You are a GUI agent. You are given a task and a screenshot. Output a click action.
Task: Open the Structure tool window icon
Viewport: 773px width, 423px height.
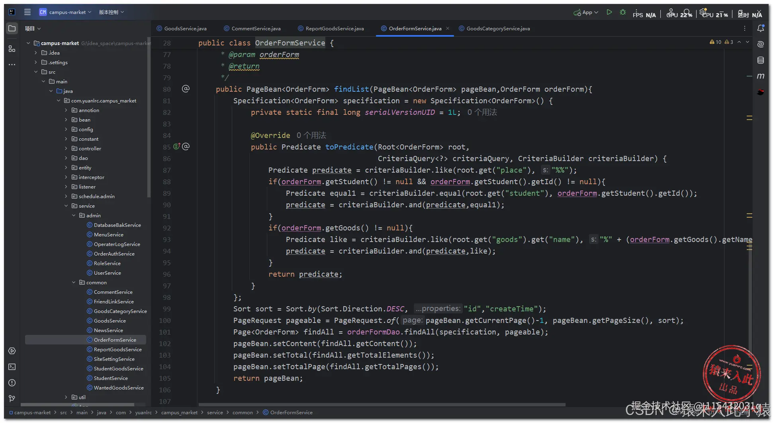pos(12,49)
